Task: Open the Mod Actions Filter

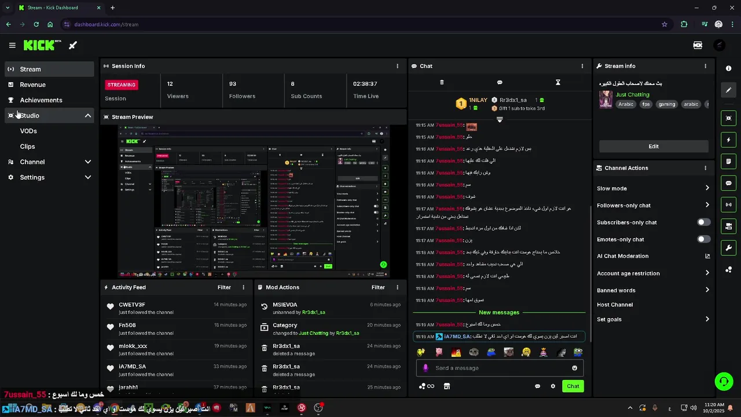Action: (378, 287)
